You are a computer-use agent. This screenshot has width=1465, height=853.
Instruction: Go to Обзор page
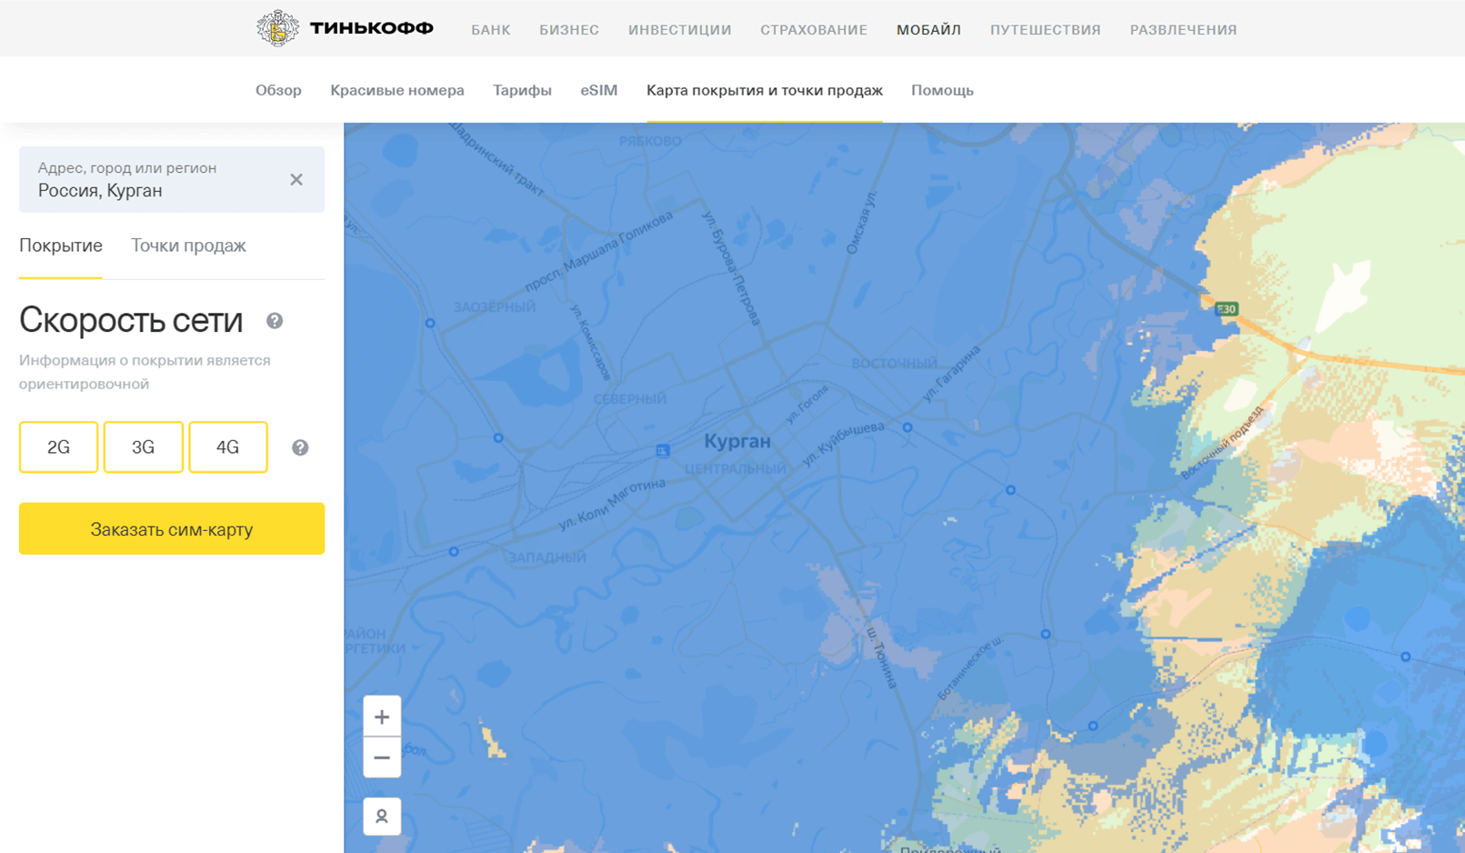tap(278, 90)
